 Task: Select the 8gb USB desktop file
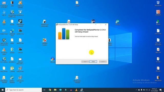click(x=158, y=50)
